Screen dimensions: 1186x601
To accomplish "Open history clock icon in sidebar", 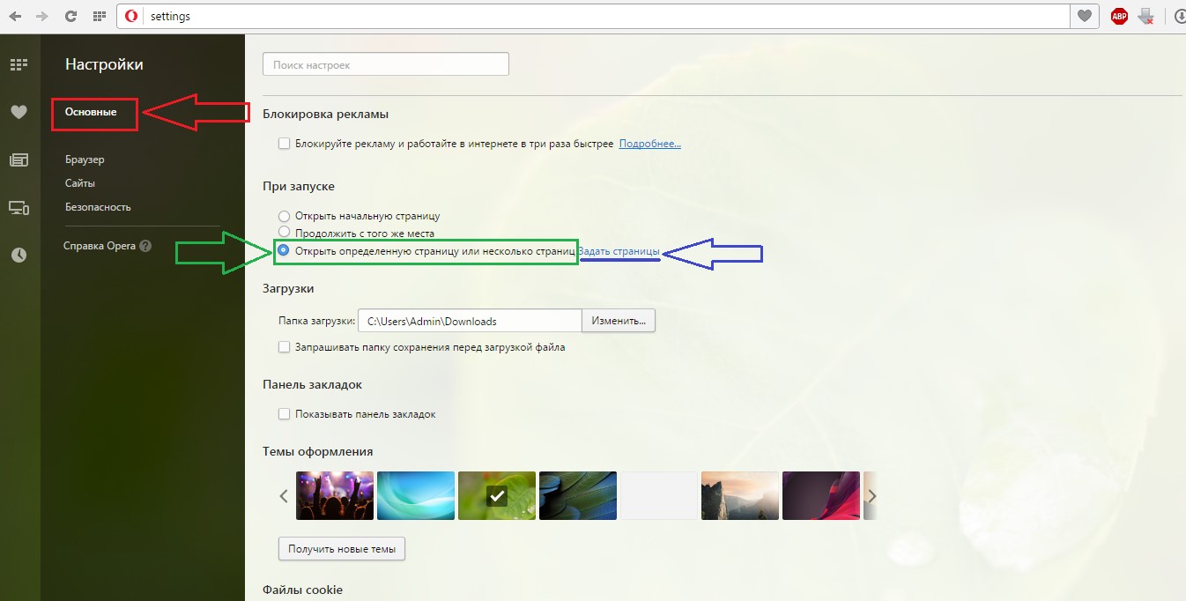I will tap(19, 255).
